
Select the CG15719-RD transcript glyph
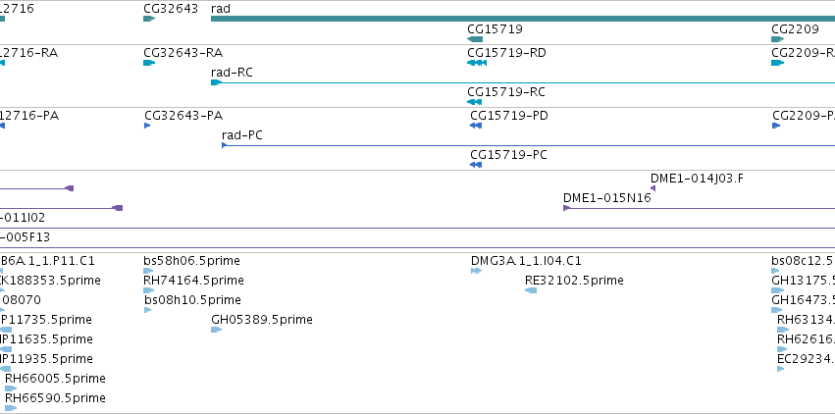tap(477, 63)
